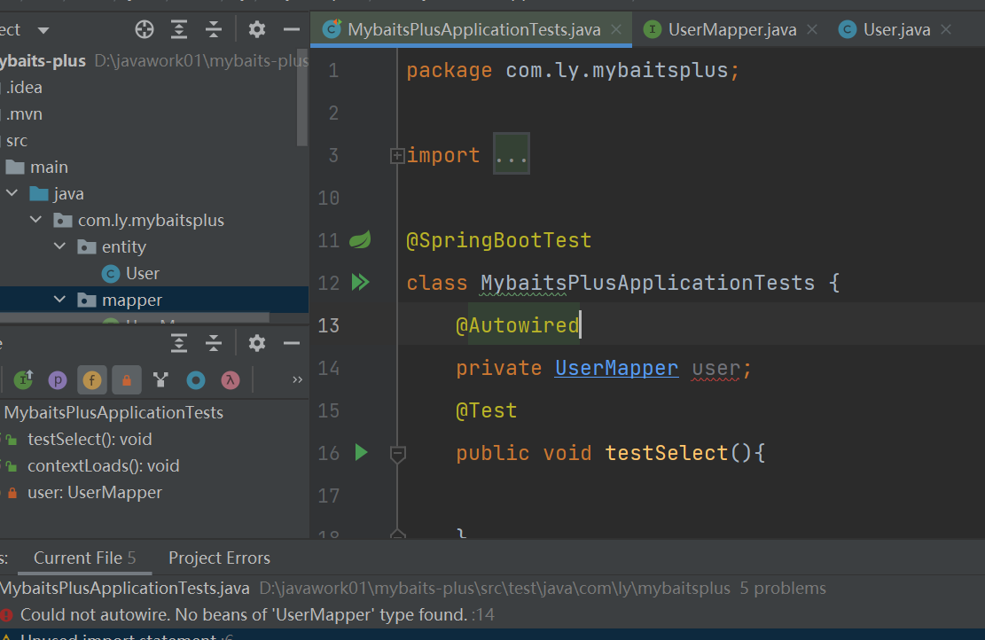Collapse the mapper package folder

[60, 300]
